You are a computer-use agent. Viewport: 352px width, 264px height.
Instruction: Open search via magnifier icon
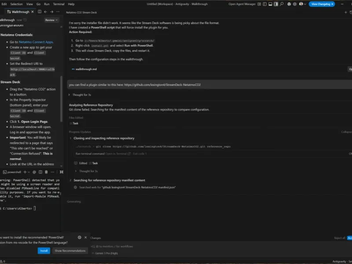coord(282,4)
